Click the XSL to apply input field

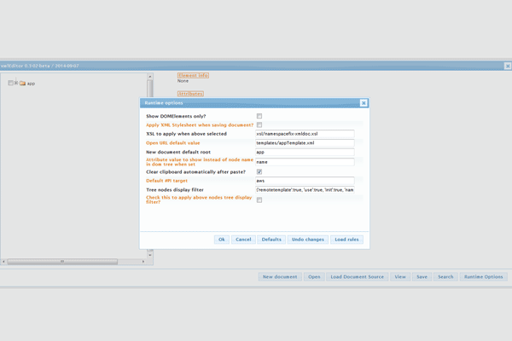click(305, 134)
